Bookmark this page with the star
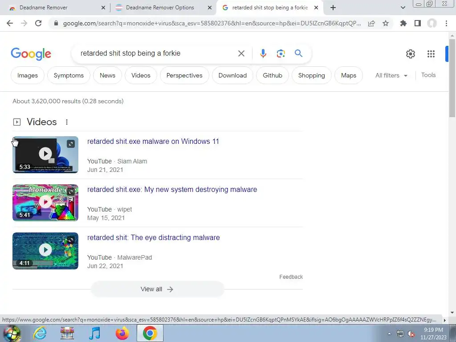456x342 pixels. (386, 23)
